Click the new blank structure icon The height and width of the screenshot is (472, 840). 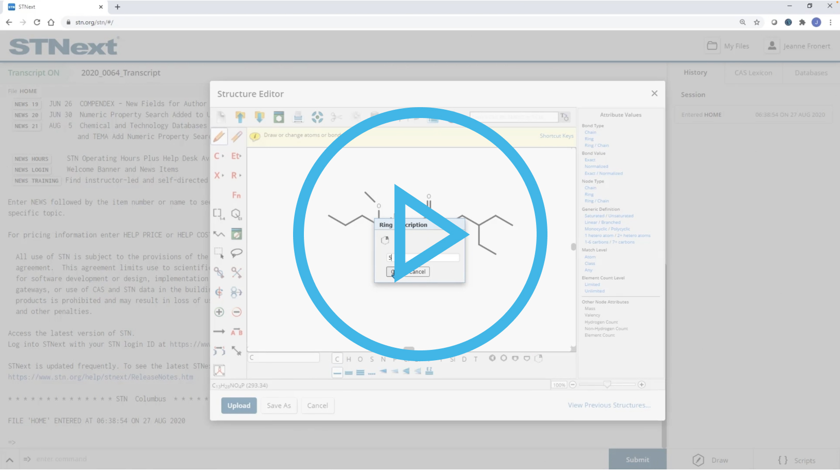click(x=221, y=117)
